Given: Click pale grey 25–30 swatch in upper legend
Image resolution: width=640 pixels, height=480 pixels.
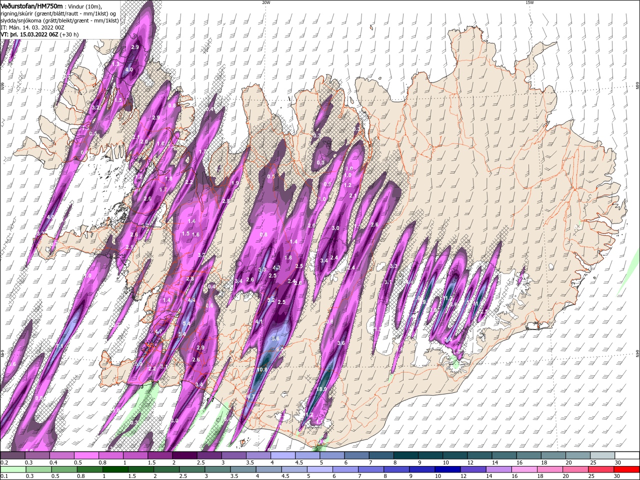Looking at the screenshot, I should pos(602,455).
